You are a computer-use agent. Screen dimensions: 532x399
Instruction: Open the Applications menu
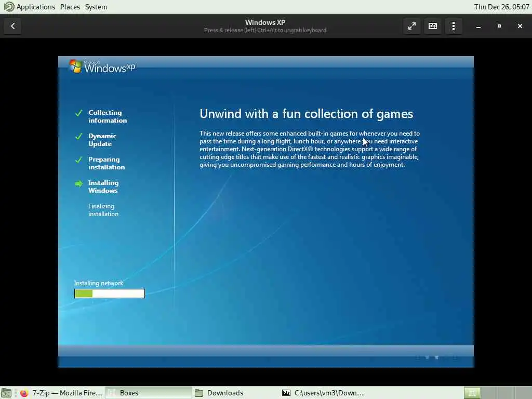point(36,7)
